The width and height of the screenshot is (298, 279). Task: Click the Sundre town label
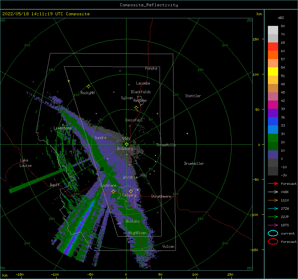coord(100,137)
